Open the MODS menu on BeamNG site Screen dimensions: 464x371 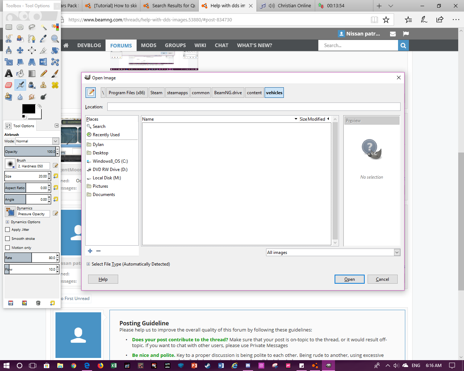pos(149,45)
